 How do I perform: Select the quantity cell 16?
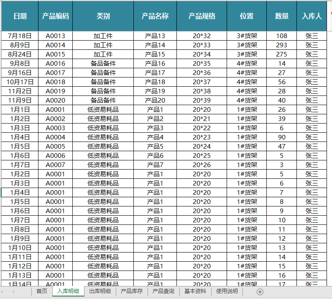pos(281,276)
